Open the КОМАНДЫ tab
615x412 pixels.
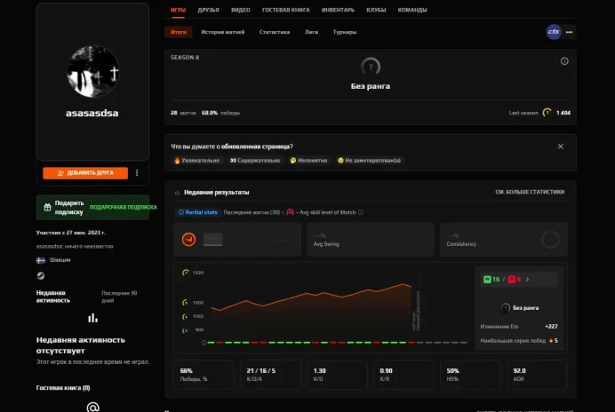tap(412, 10)
